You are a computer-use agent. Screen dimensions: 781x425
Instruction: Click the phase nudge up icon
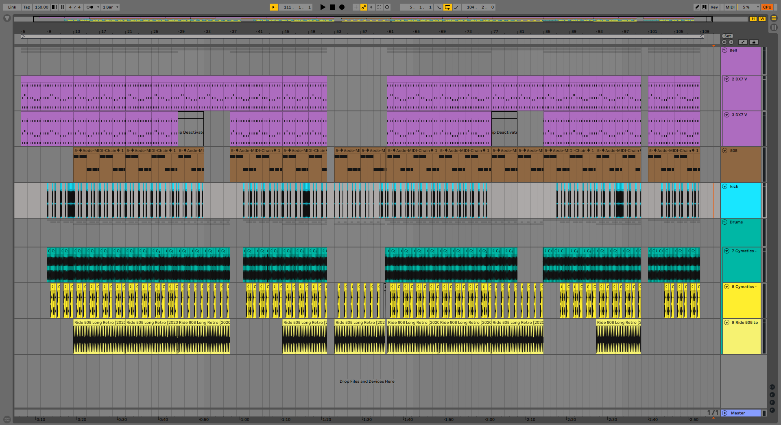click(x=62, y=7)
